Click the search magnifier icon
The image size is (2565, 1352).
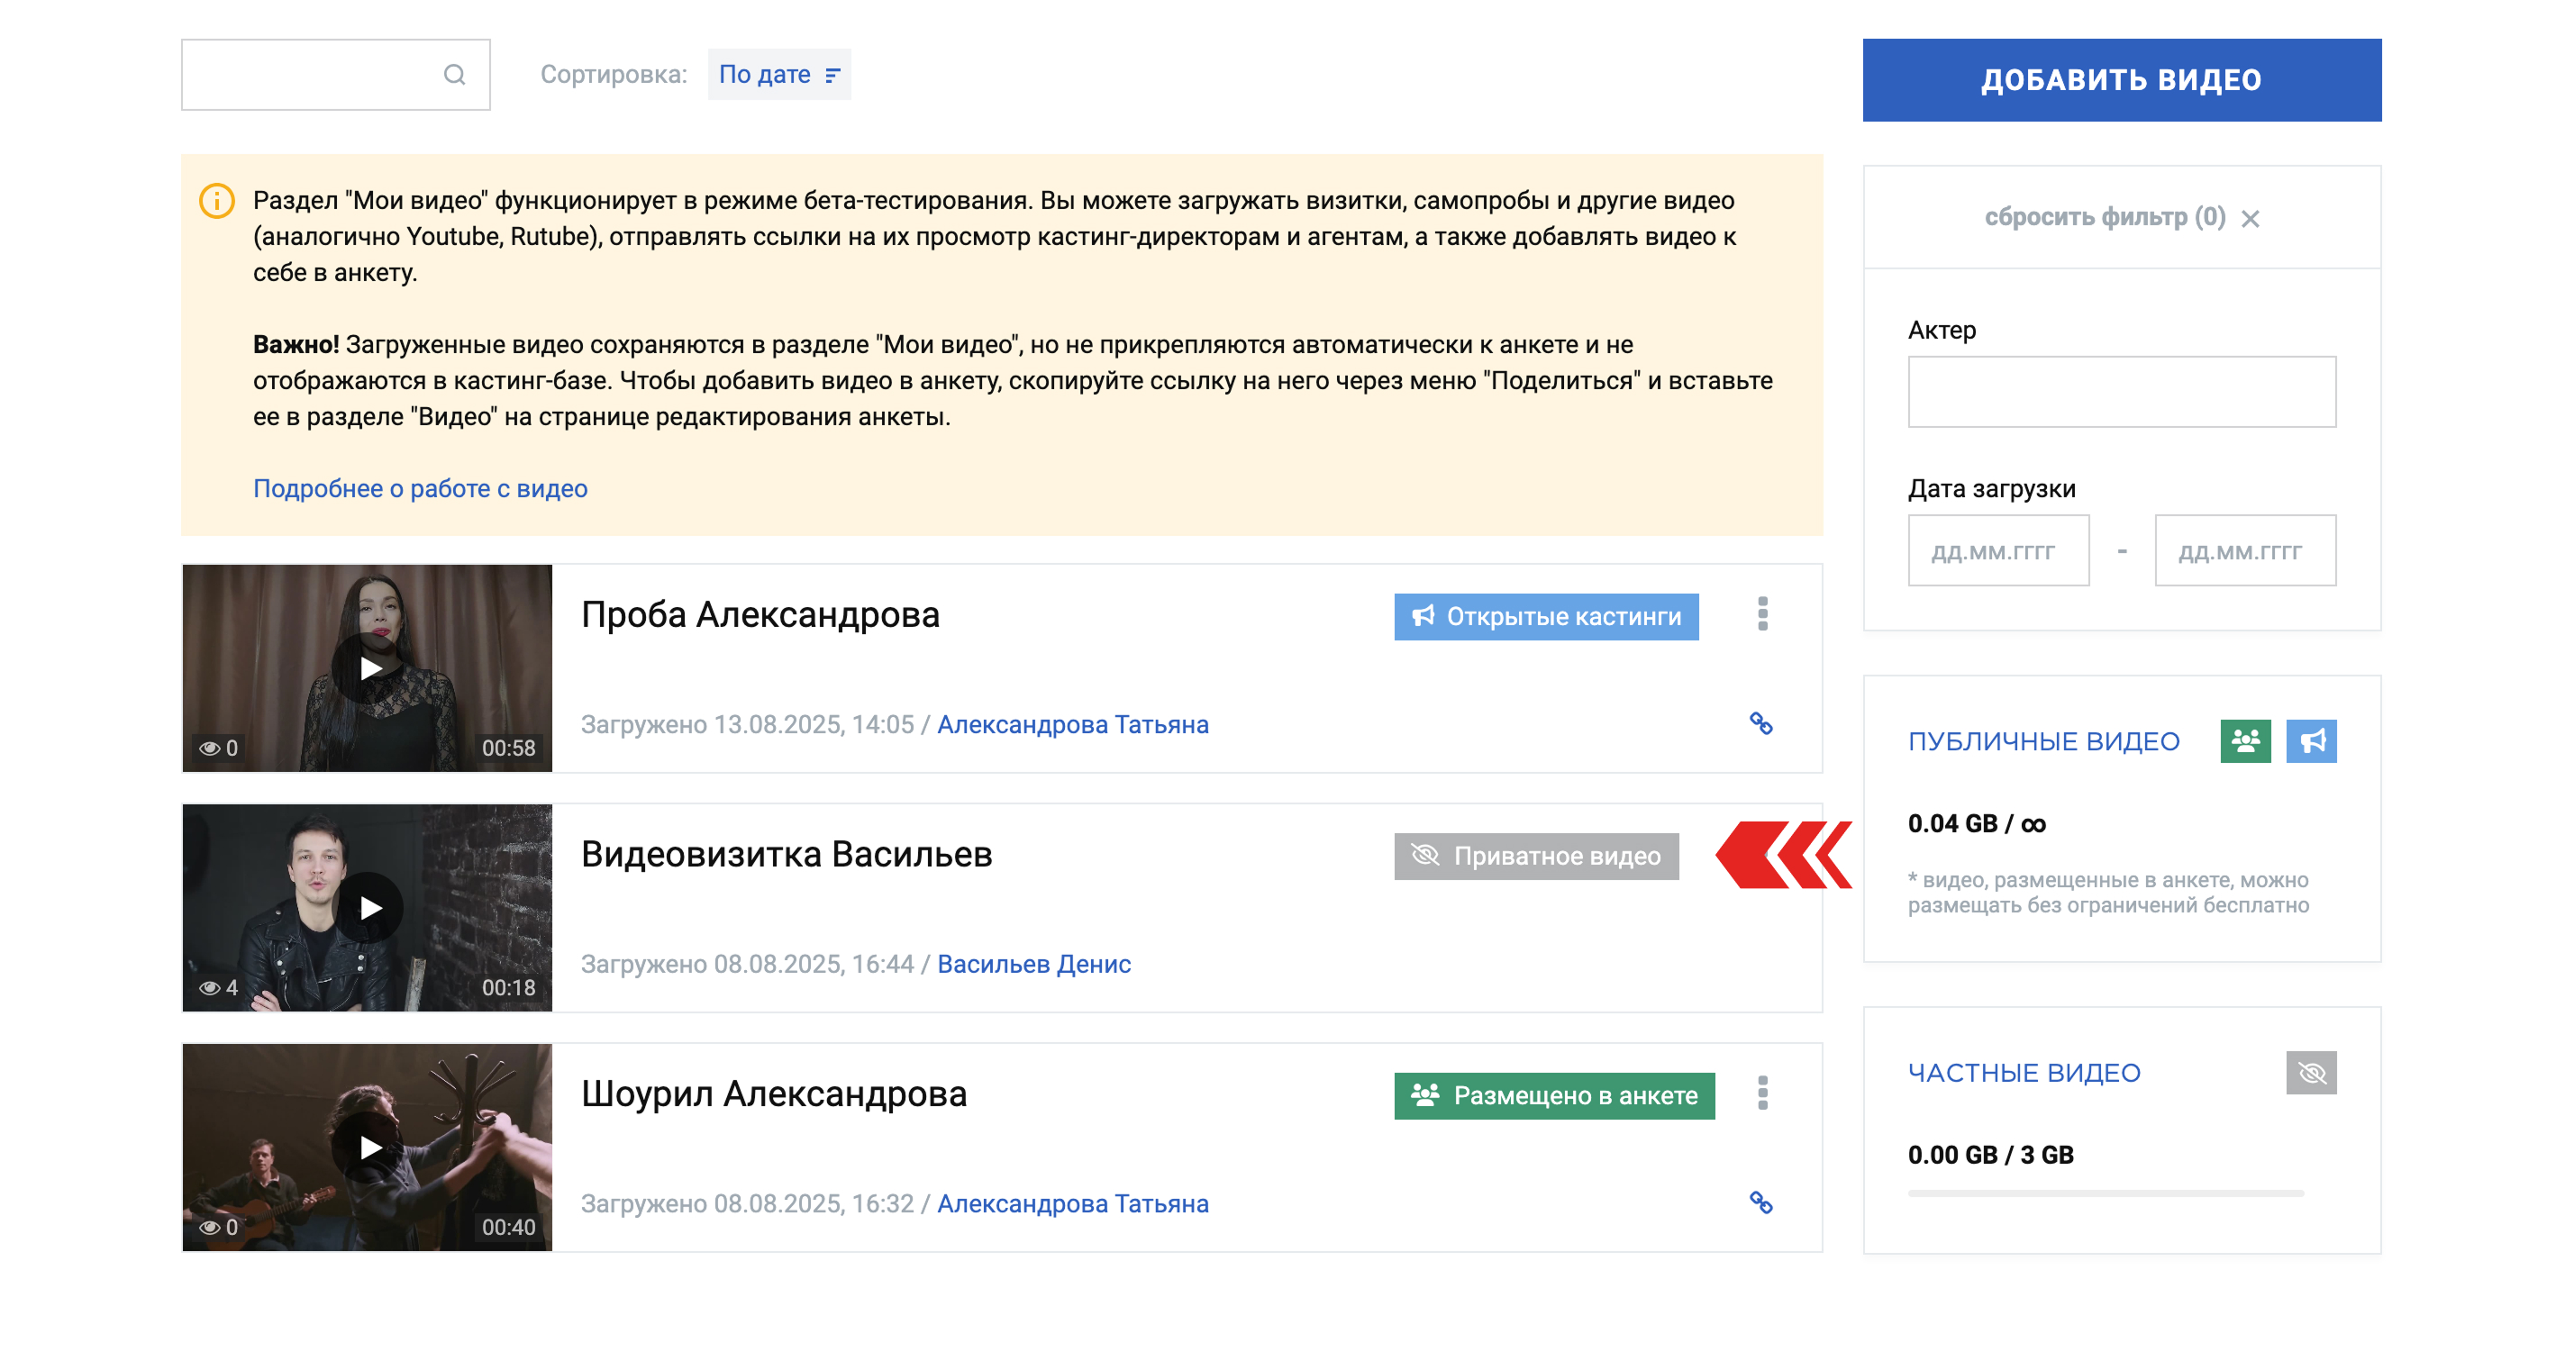454,75
